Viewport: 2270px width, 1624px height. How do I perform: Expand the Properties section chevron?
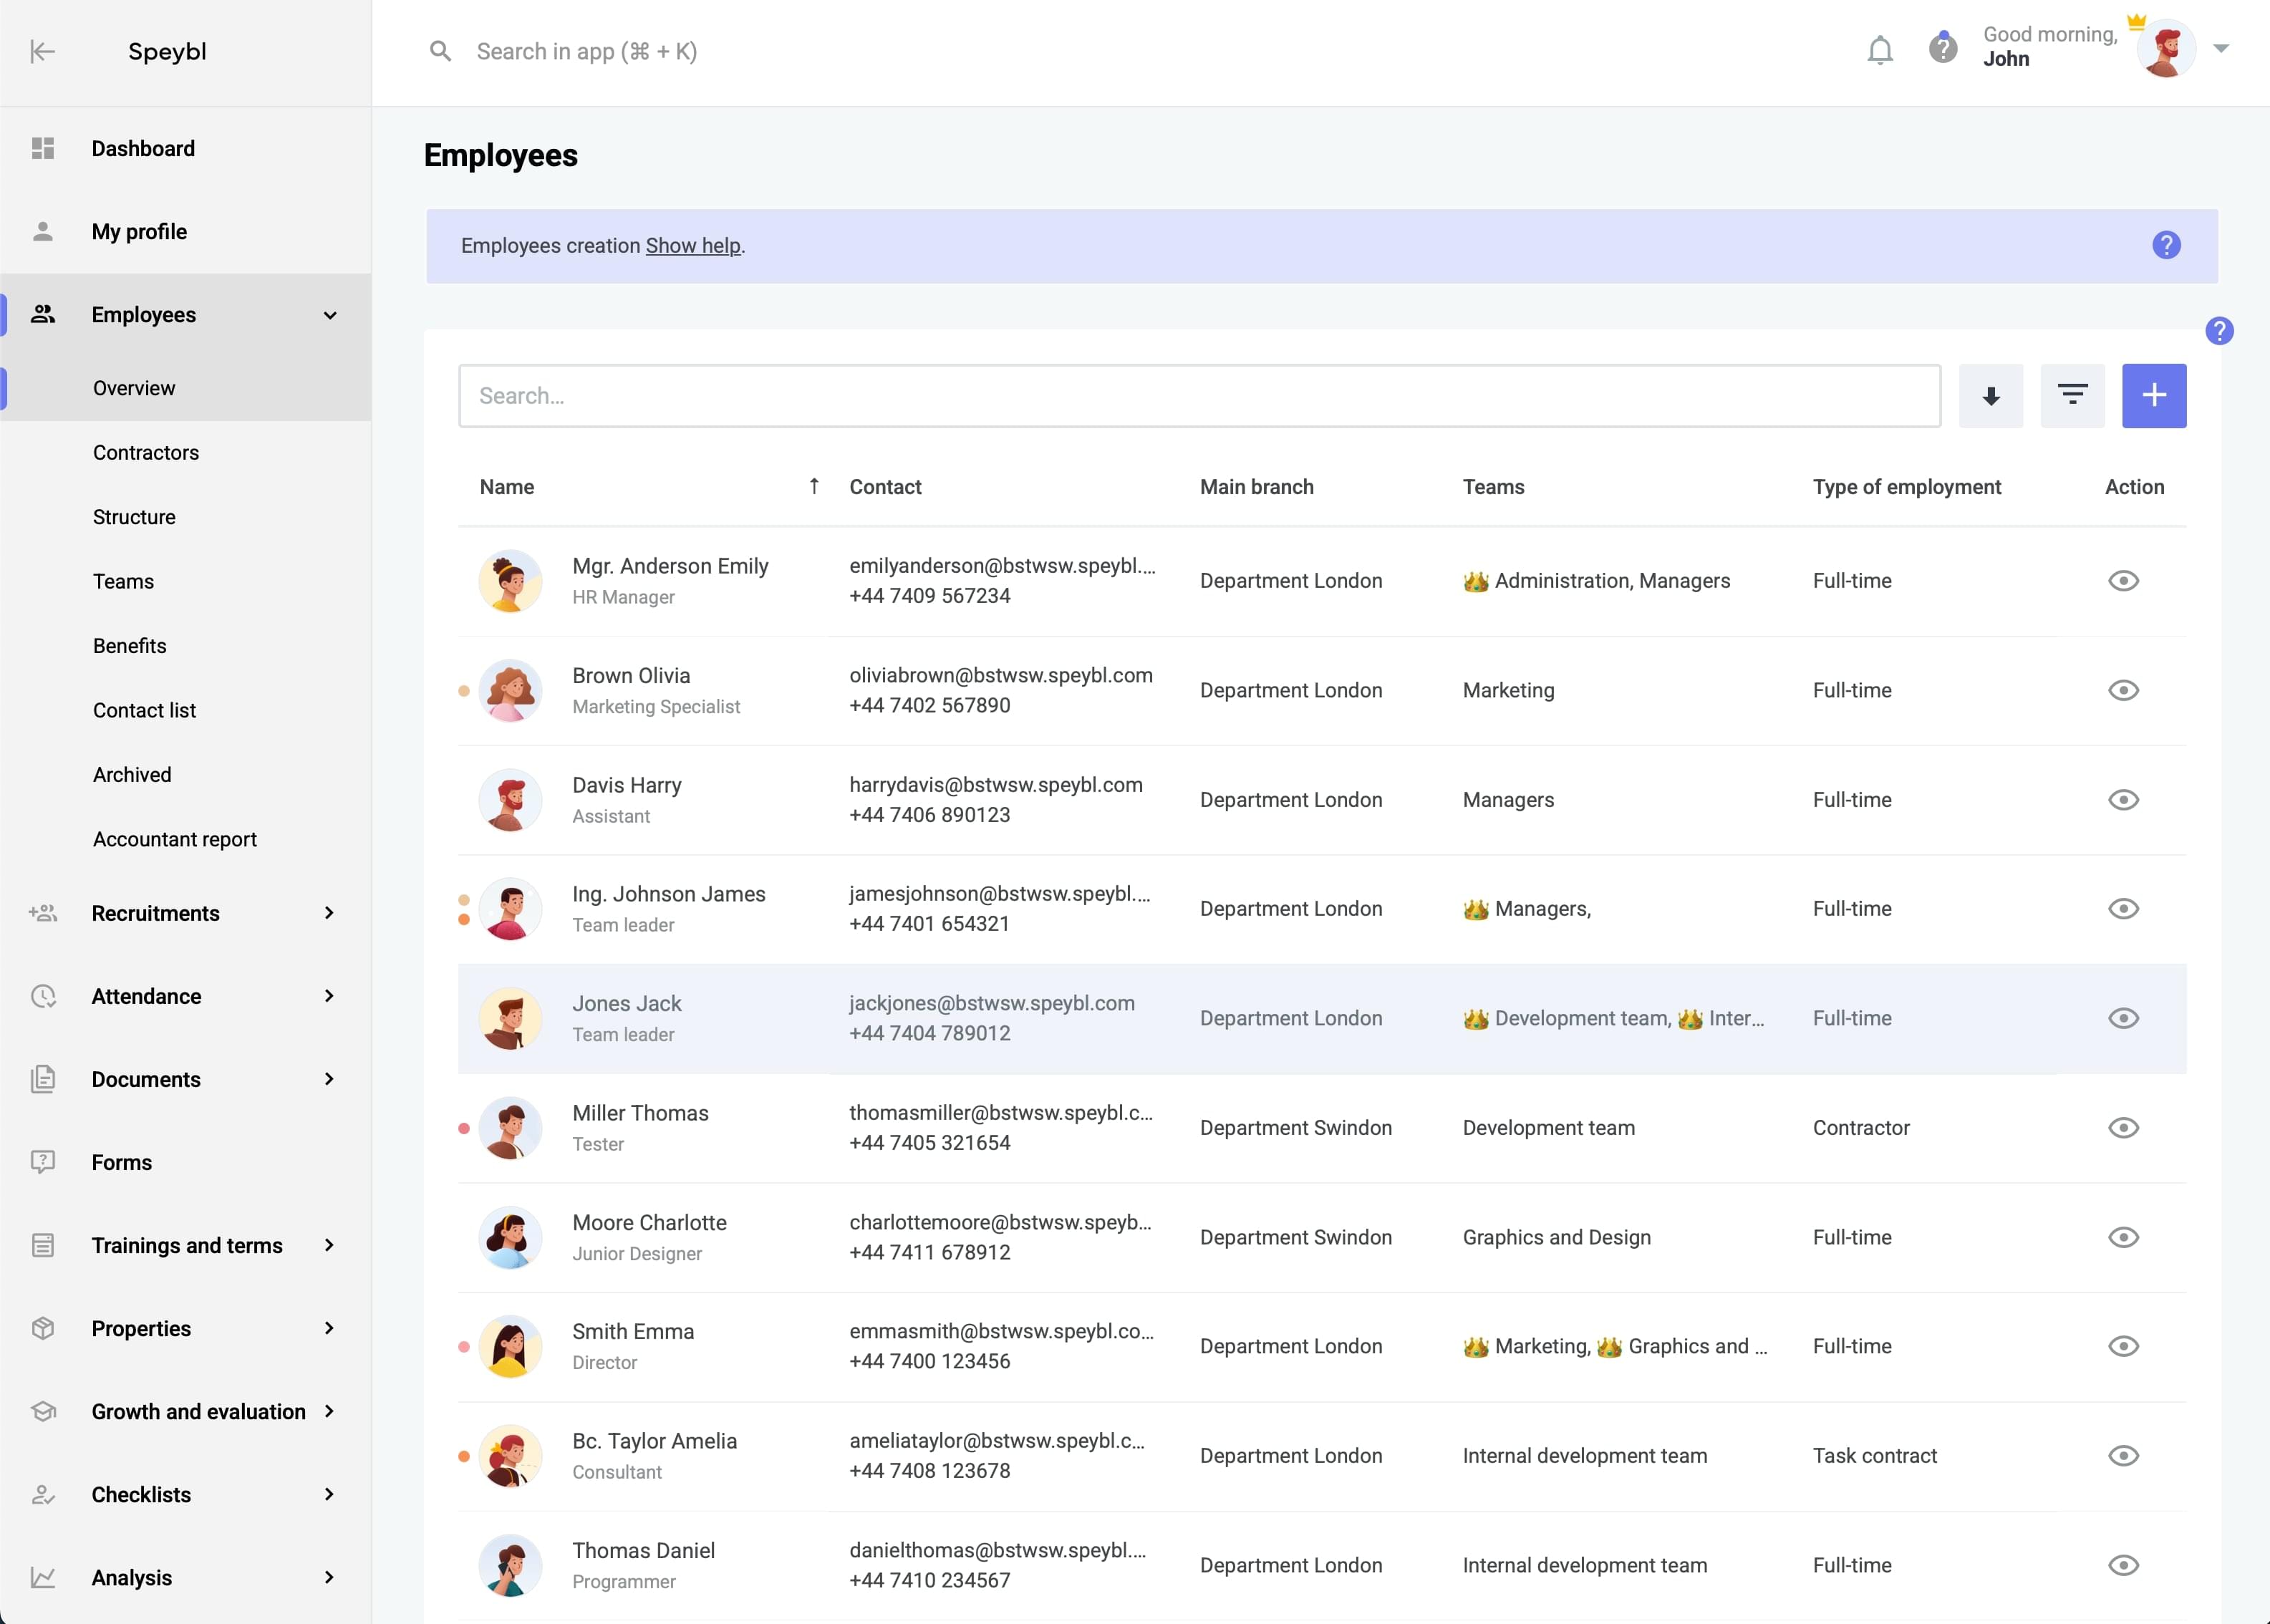point(329,1328)
